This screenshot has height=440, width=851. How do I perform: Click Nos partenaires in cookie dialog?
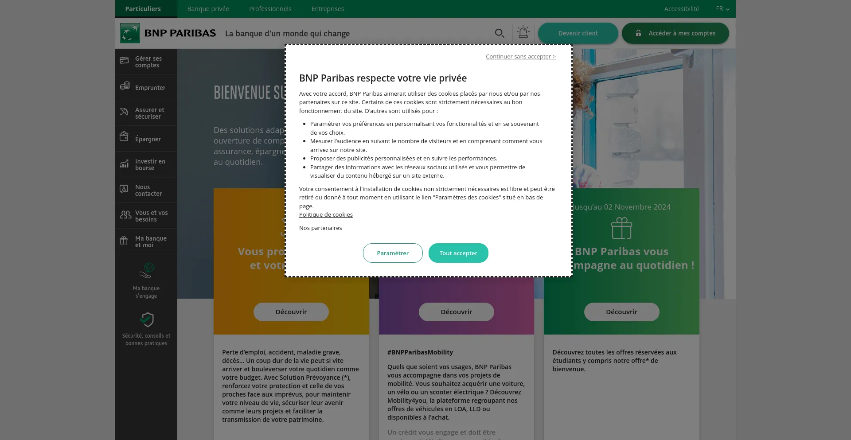(x=320, y=228)
